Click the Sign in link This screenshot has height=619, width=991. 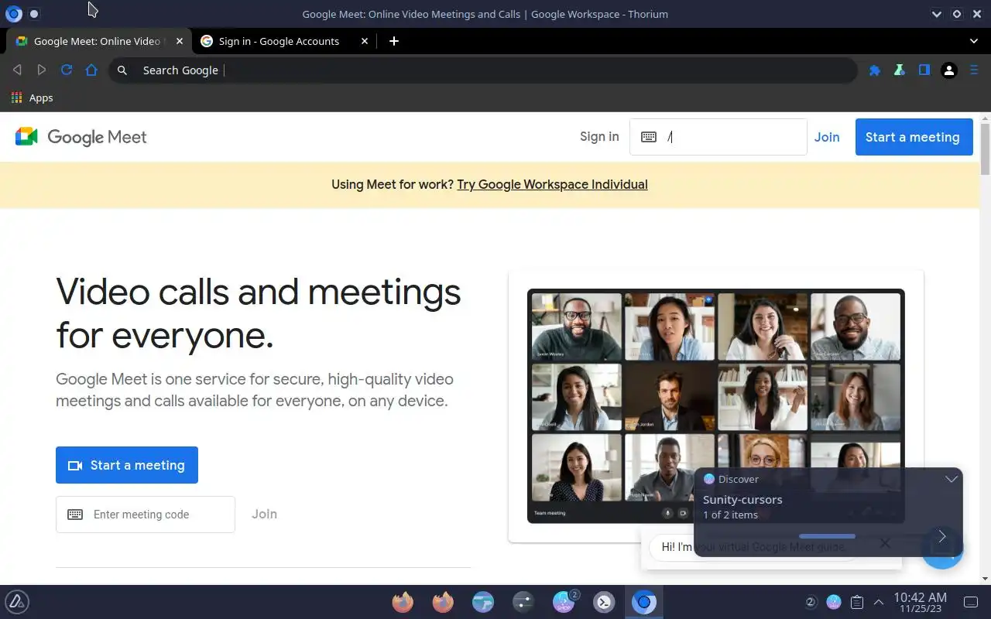point(599,137)
